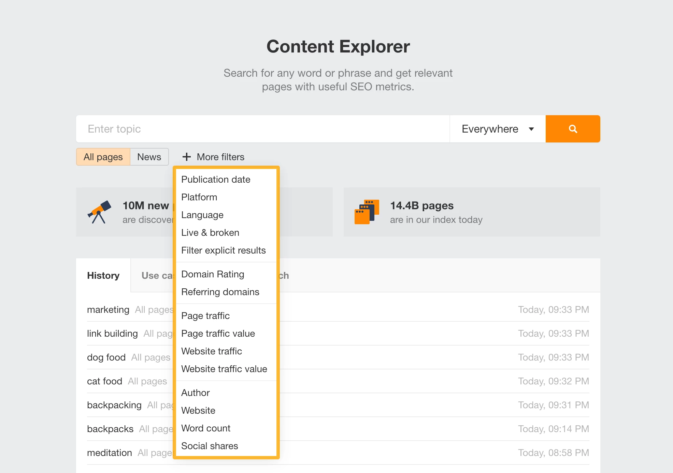The width and height of the screenshot is (673, 473).
Task: Click the Content Explorer heading
Action: [338, 46]
